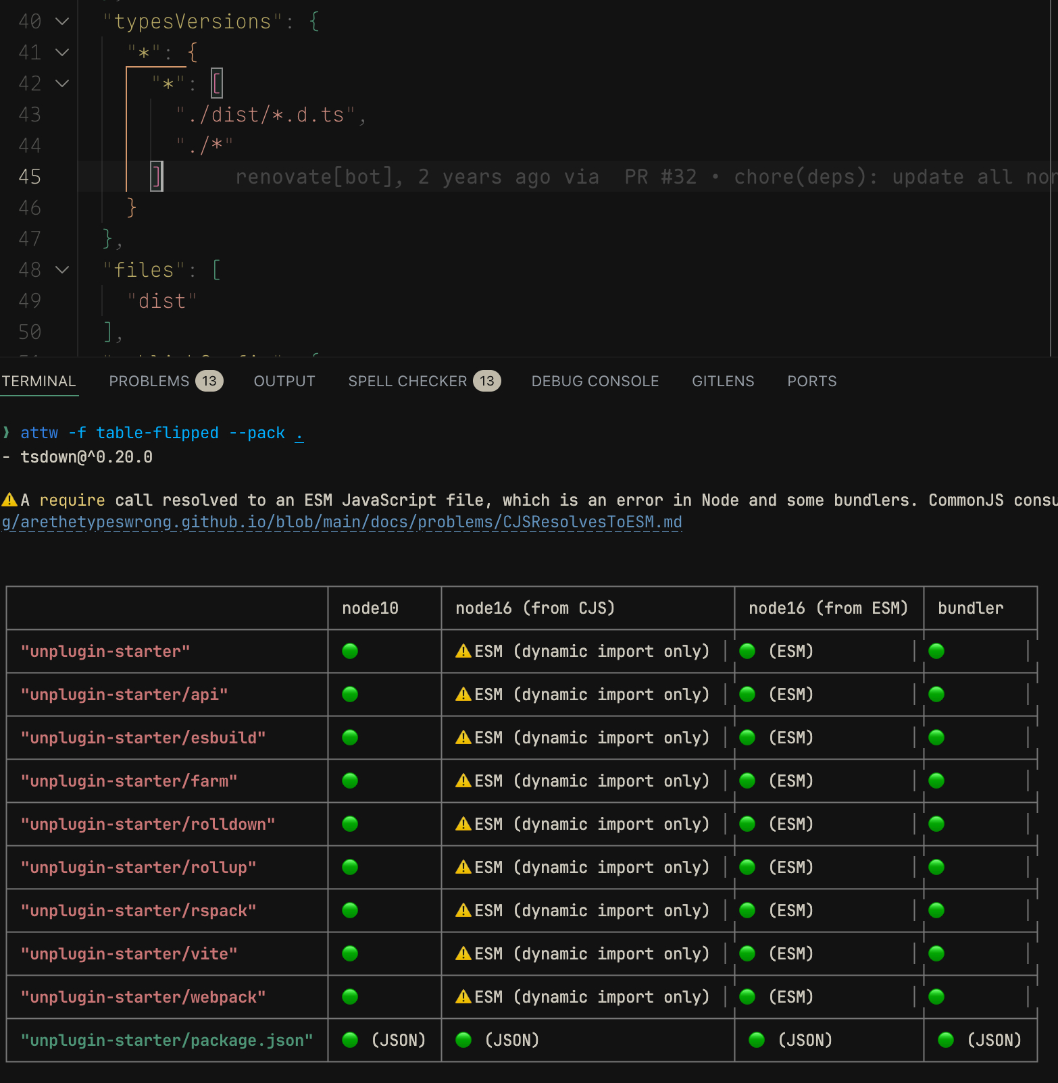Switch to the PORTS tab
Image resolution: width=1058 pixels, height=1083 pixels.
[x=812, y=381]
